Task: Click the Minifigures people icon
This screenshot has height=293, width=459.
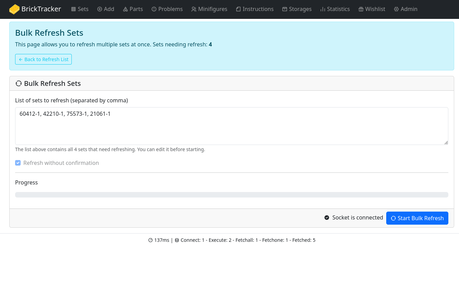Action: click(194, 9)
